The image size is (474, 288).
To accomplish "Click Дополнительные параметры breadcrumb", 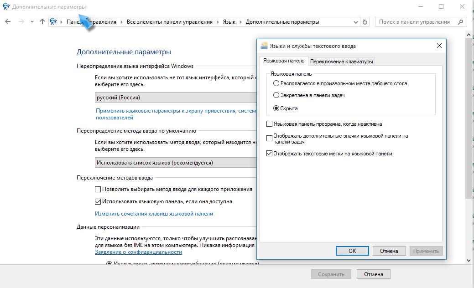I will pyautogui.click(x=282, y=22).
